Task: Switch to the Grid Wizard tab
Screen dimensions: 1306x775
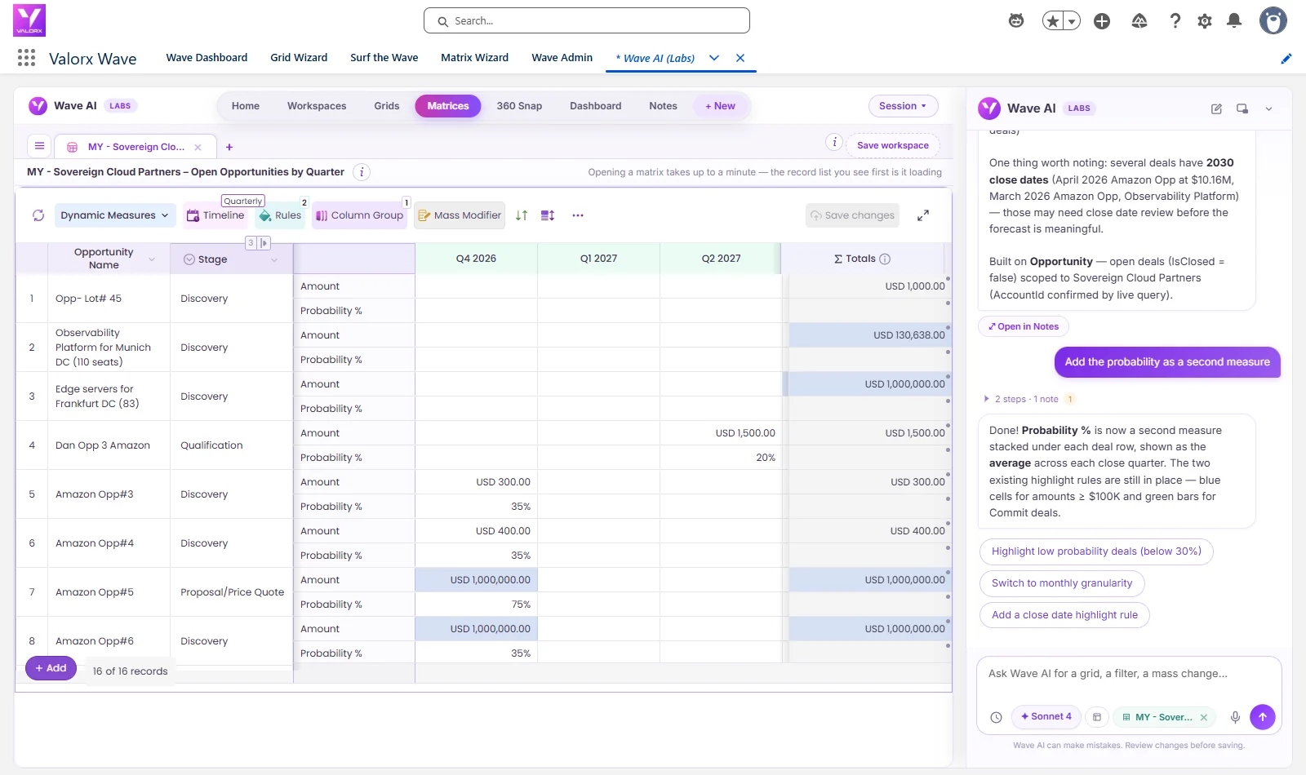Action: tap(299, 58)
